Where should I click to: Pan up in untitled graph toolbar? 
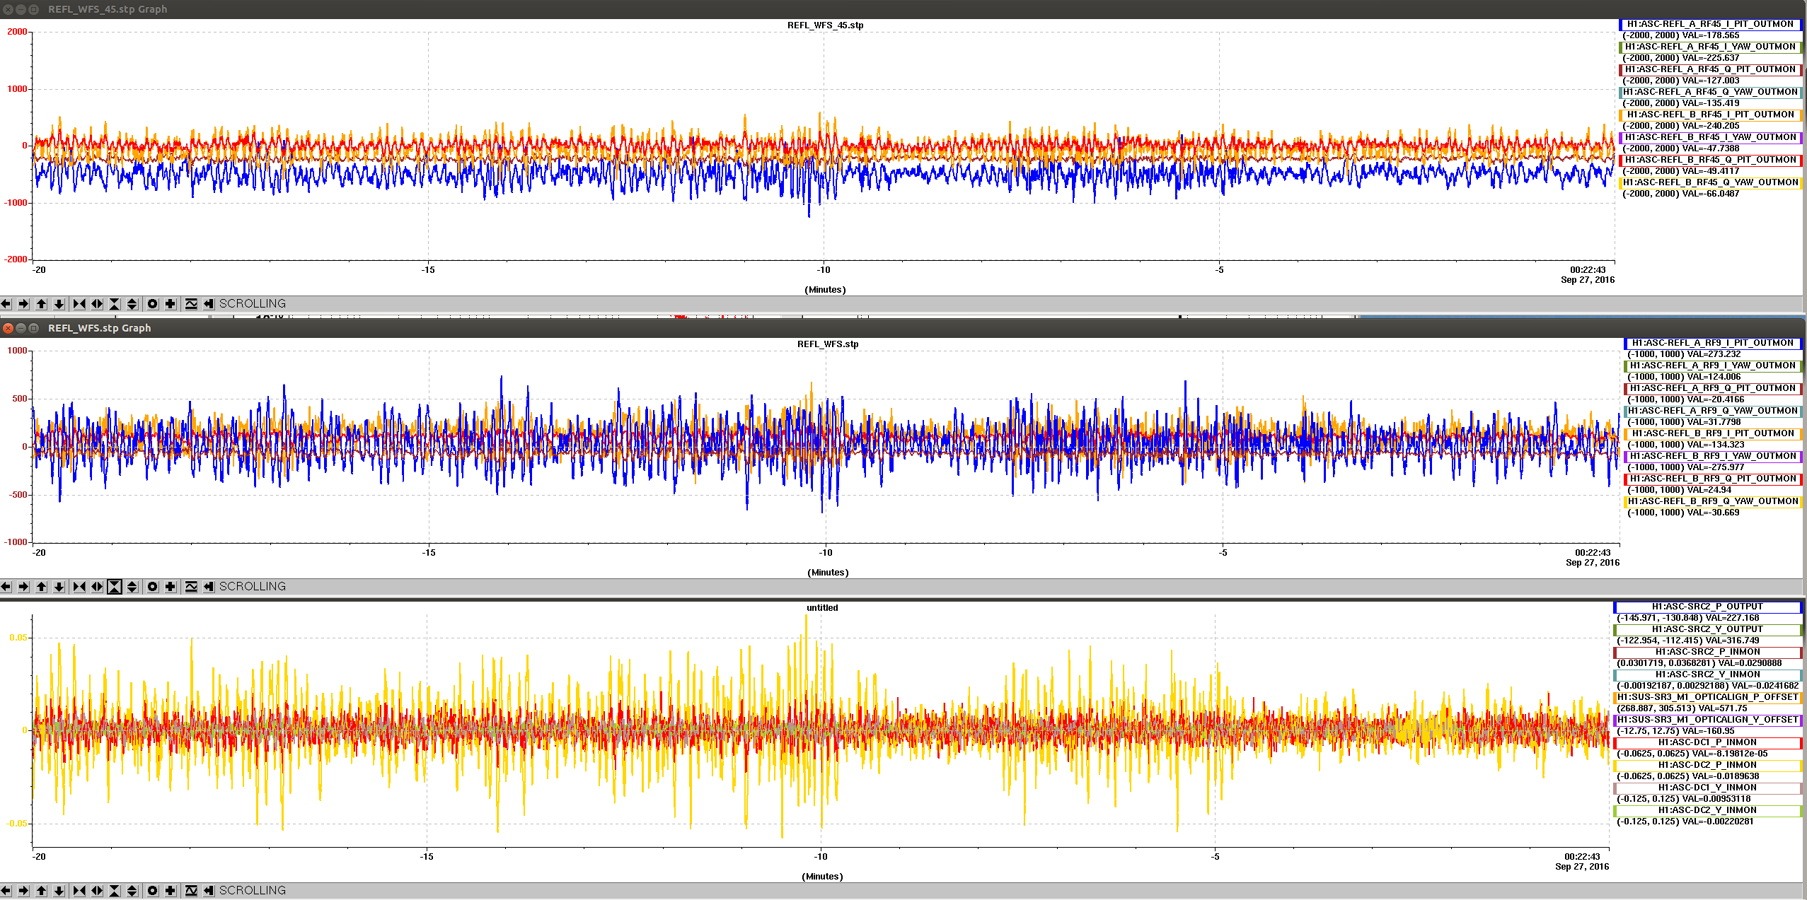(x=42, y=891)
